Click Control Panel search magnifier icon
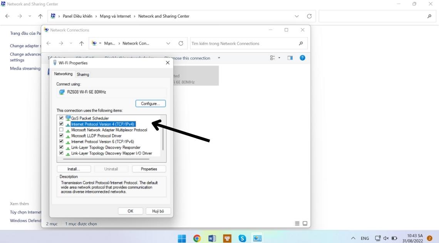The width and height of the screenshot is (439, 243). [429, 16]
